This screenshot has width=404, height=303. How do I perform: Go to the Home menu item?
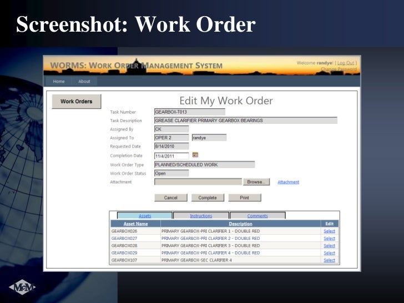(59, 82)
